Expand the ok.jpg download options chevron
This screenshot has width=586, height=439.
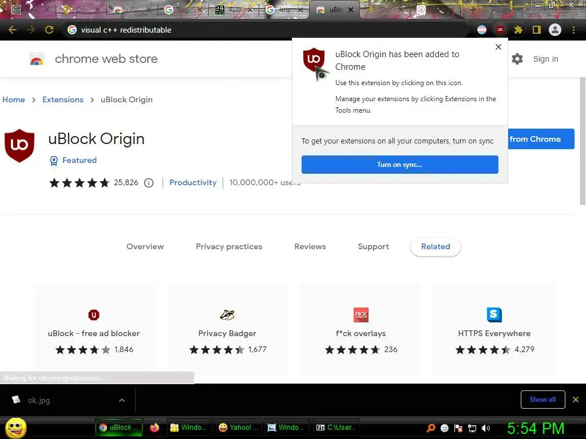(x=122, y=400)
